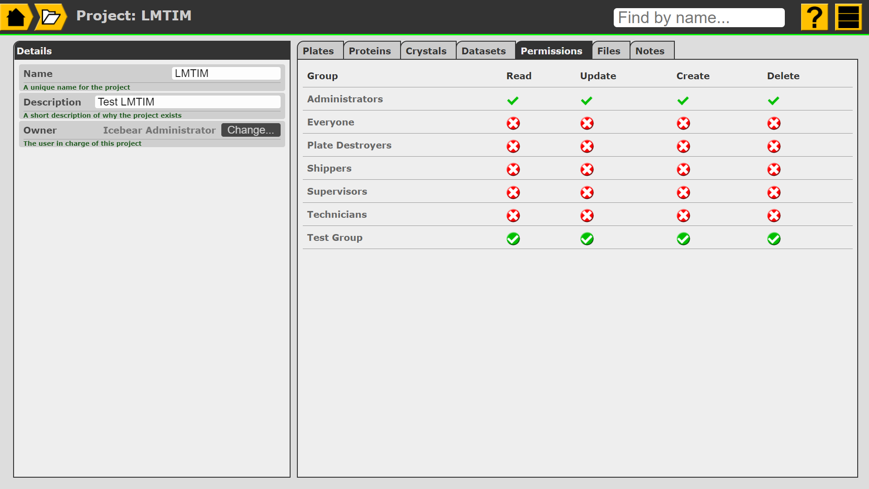Screen dimensions: 869x489
Task: Switch to the Notes tab
Action: coord(650,51)
